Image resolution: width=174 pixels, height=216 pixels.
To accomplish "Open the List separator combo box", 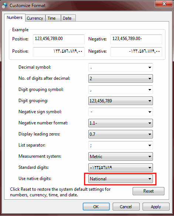I will [120, 145].
